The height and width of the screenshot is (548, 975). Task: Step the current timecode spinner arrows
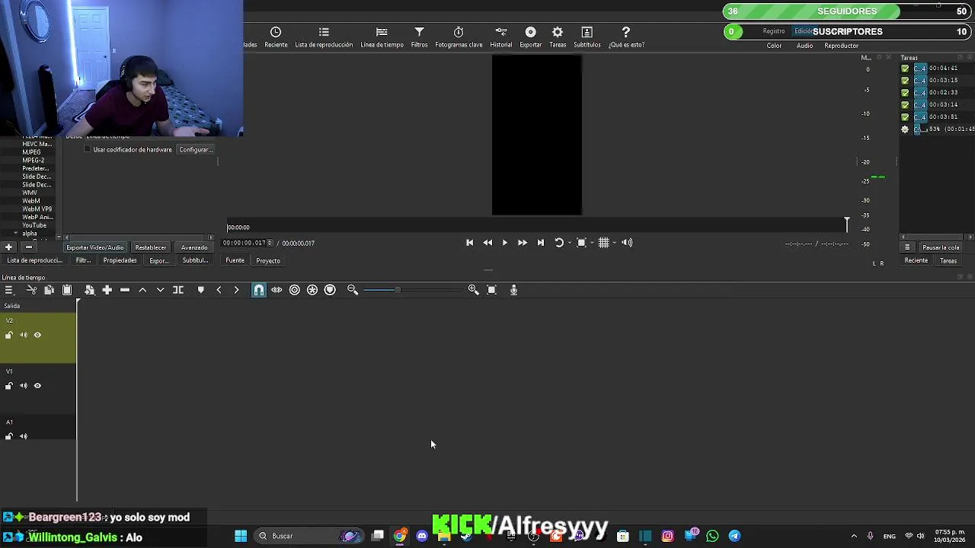tap(270, 243)
